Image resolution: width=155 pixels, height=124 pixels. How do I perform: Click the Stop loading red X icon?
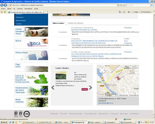click(124, 5)
